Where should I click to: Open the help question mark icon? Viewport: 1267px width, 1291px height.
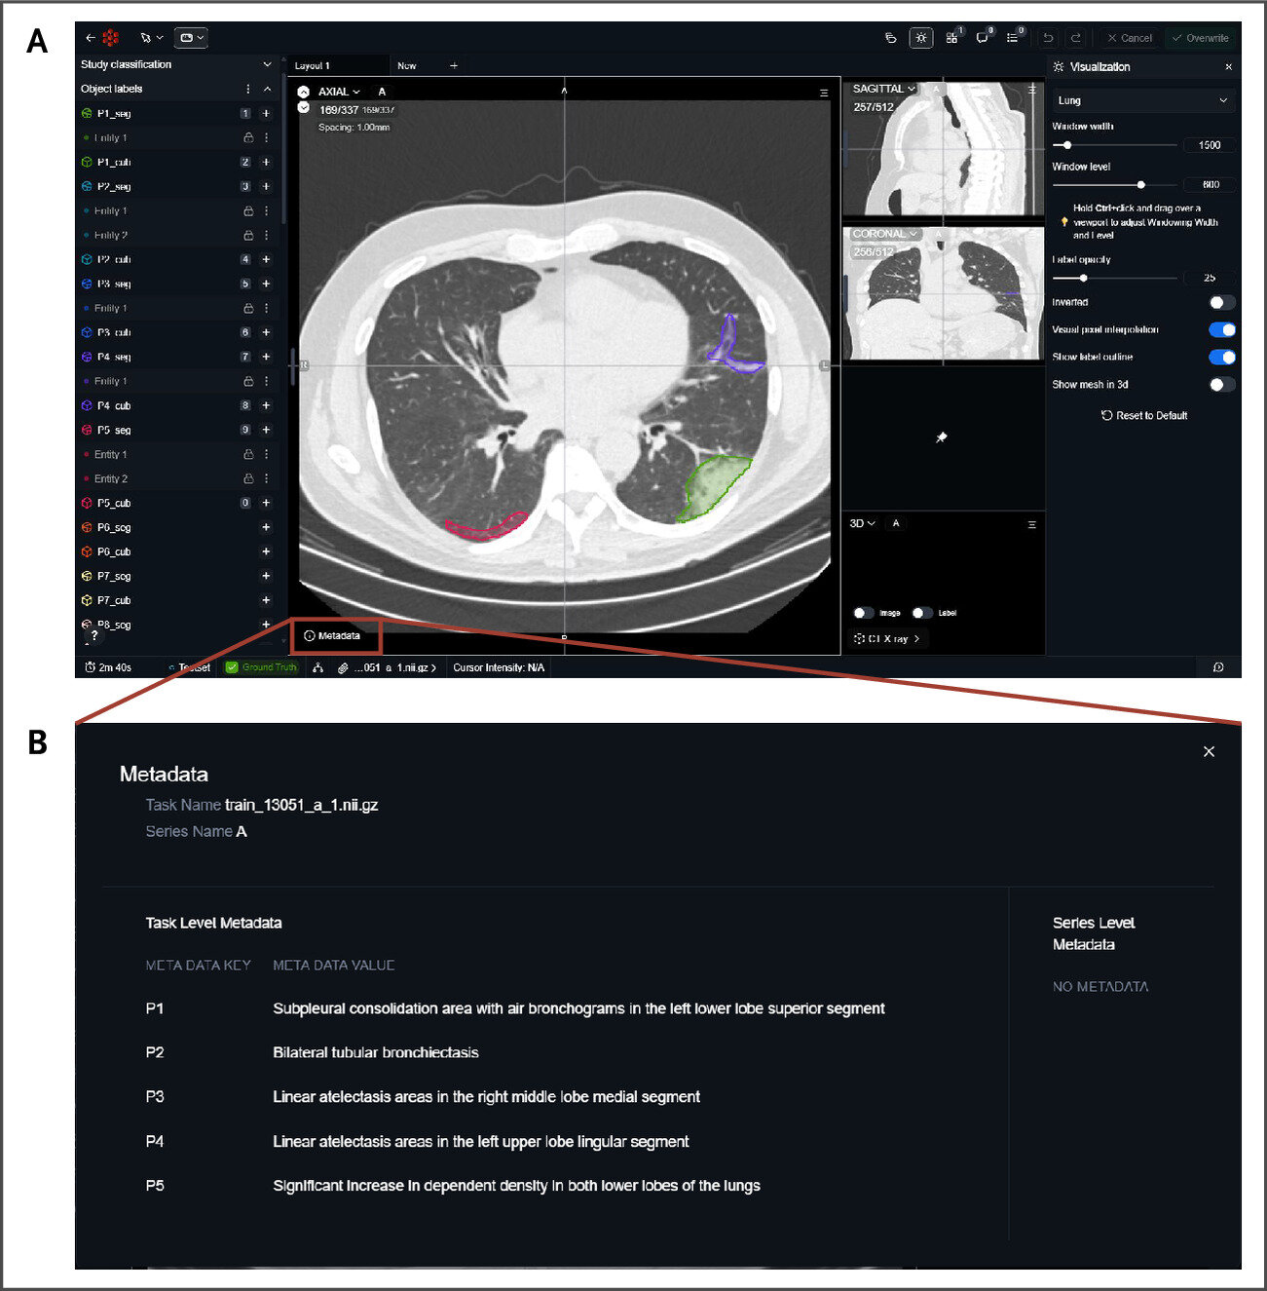point(94,635)
